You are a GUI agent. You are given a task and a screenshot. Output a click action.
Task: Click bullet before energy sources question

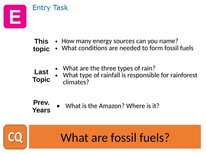56,41
